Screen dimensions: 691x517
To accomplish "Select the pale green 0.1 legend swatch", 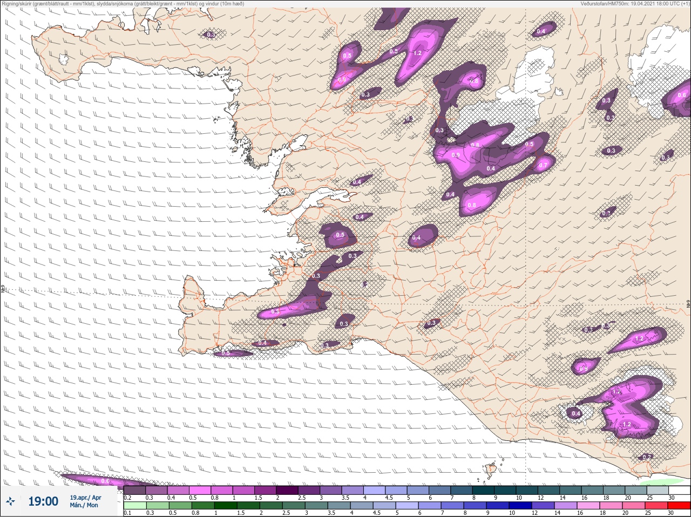I will tap(134, 505).
